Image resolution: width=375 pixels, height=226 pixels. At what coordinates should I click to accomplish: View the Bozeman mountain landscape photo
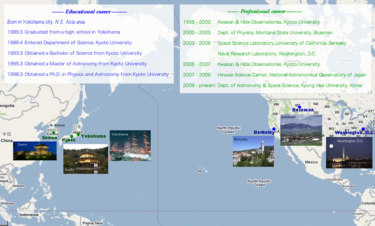301,130
